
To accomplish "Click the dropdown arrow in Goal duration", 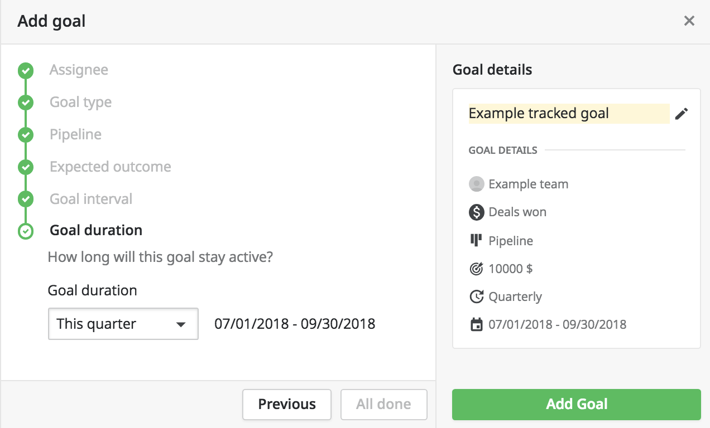I will click(x=181, y=324).
